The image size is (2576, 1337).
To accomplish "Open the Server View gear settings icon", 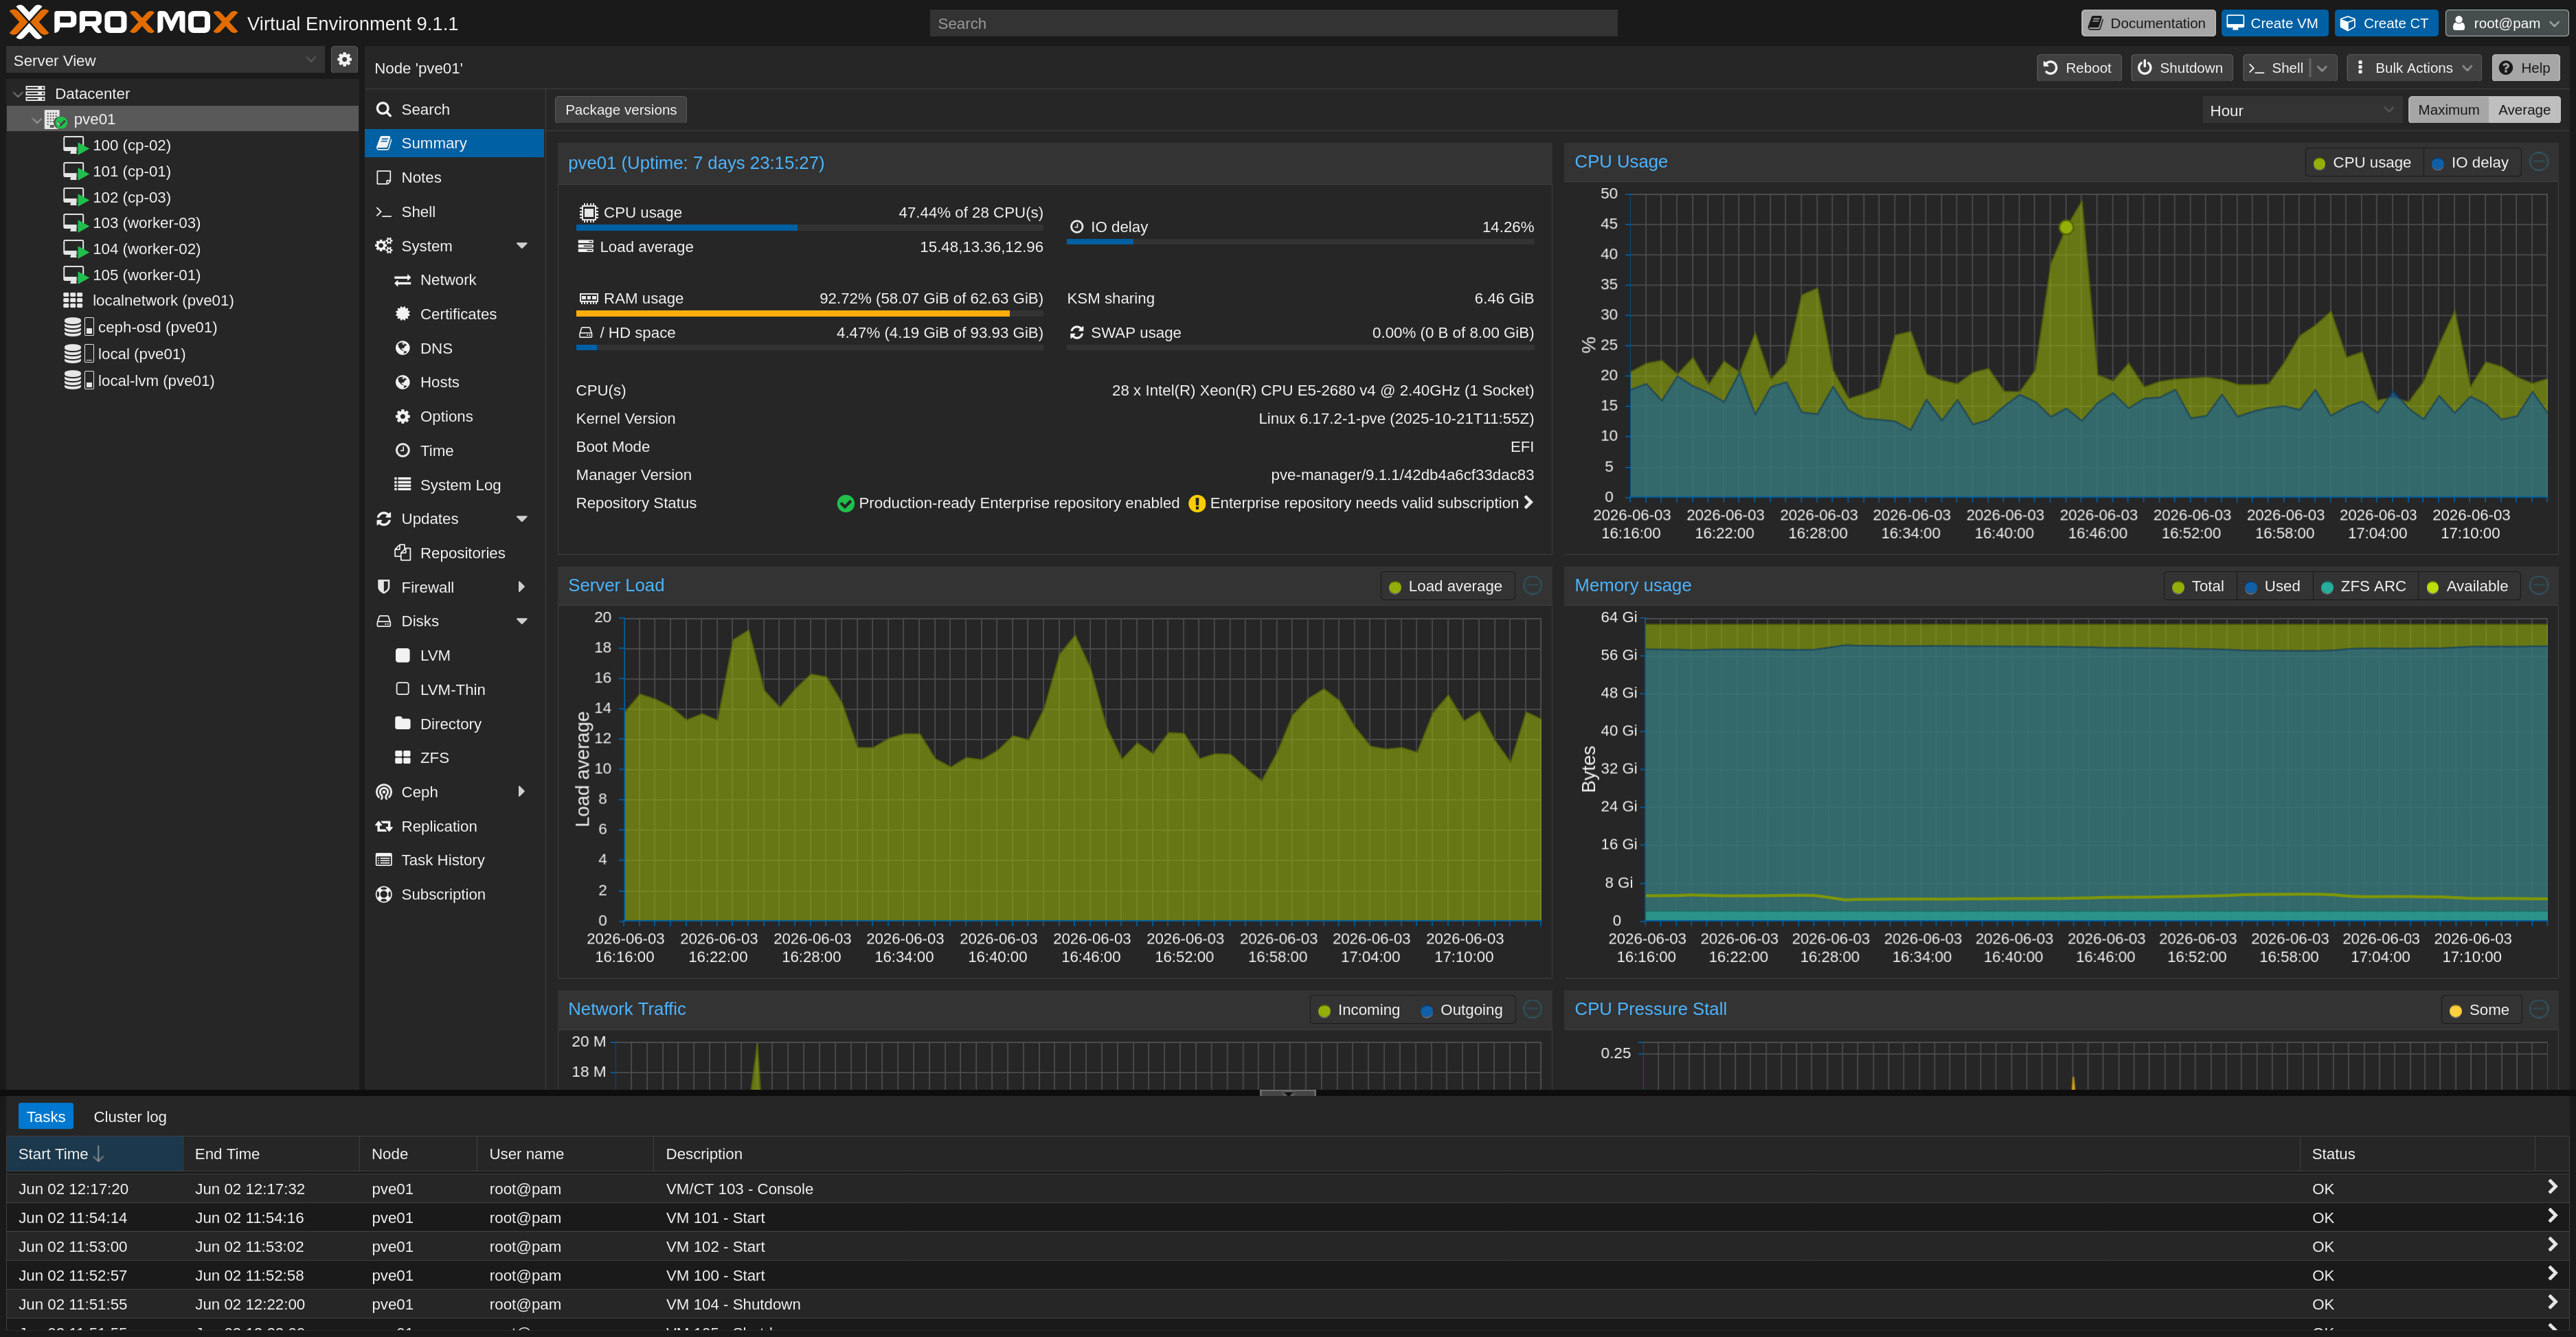I will point(344,60).
